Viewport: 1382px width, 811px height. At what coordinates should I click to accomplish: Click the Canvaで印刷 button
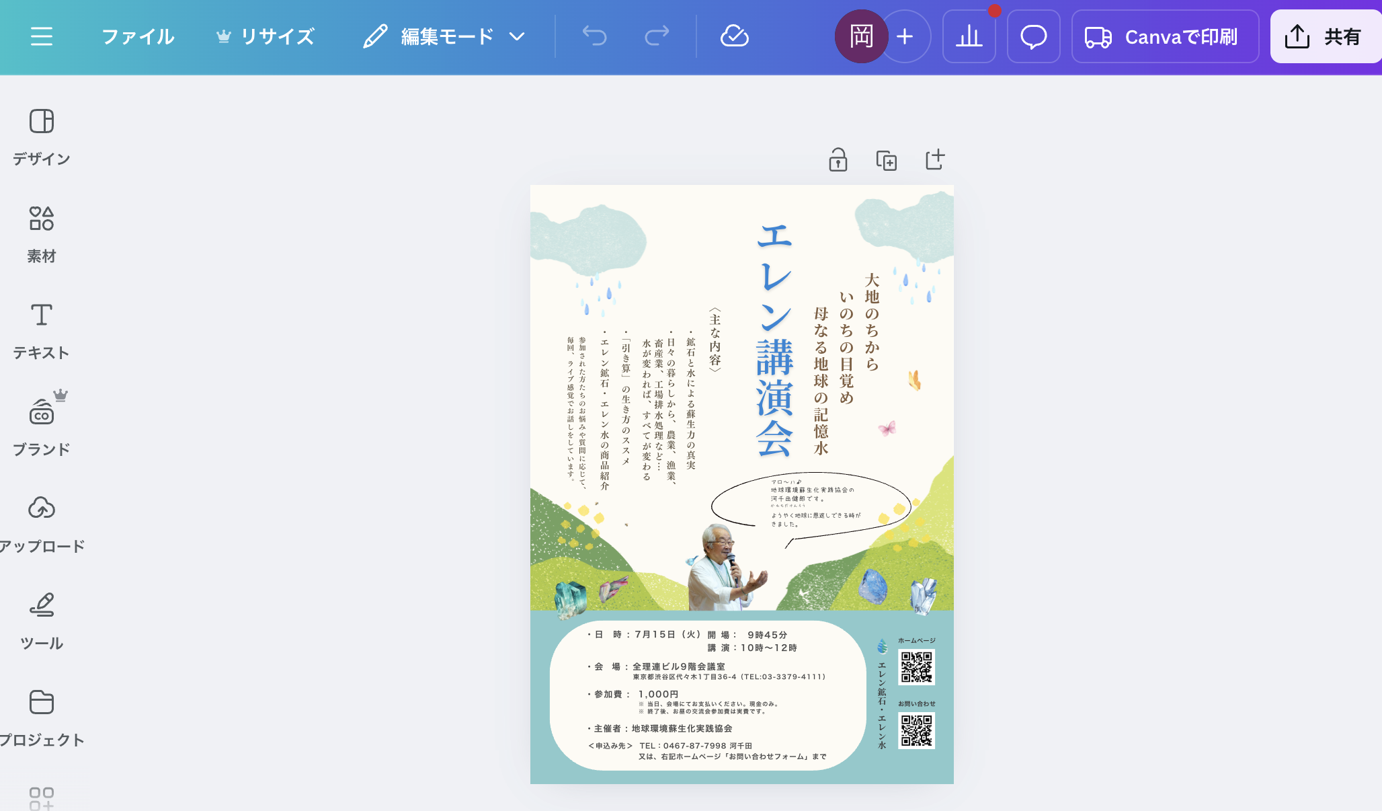[1164, 36]
